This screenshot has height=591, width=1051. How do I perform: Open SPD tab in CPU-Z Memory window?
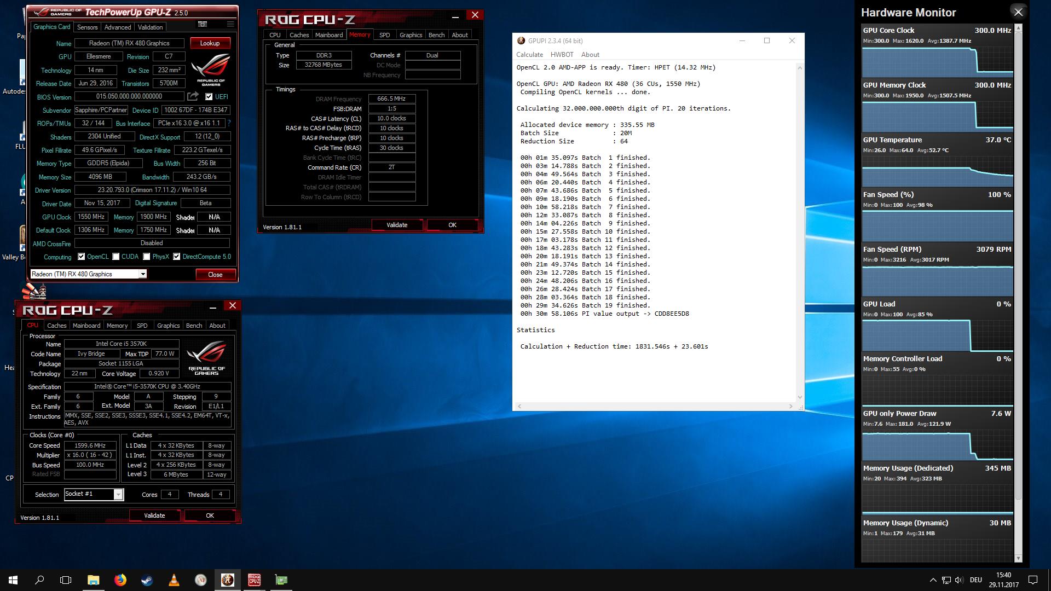pyautogui.click(x=385, y=35)
